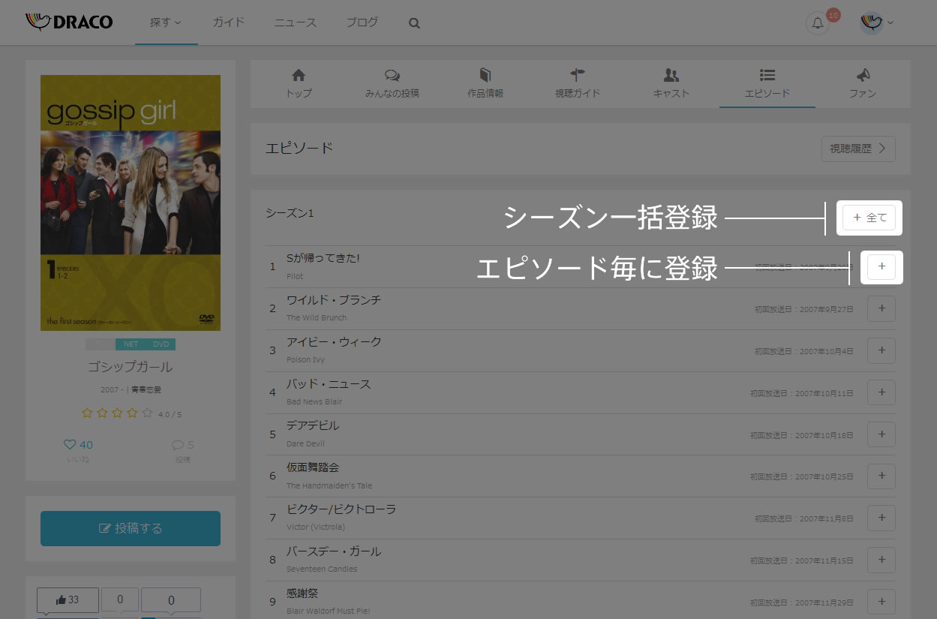
Task: Add episode 4 バッド・ニュース with plus
Action: point(881,392)
